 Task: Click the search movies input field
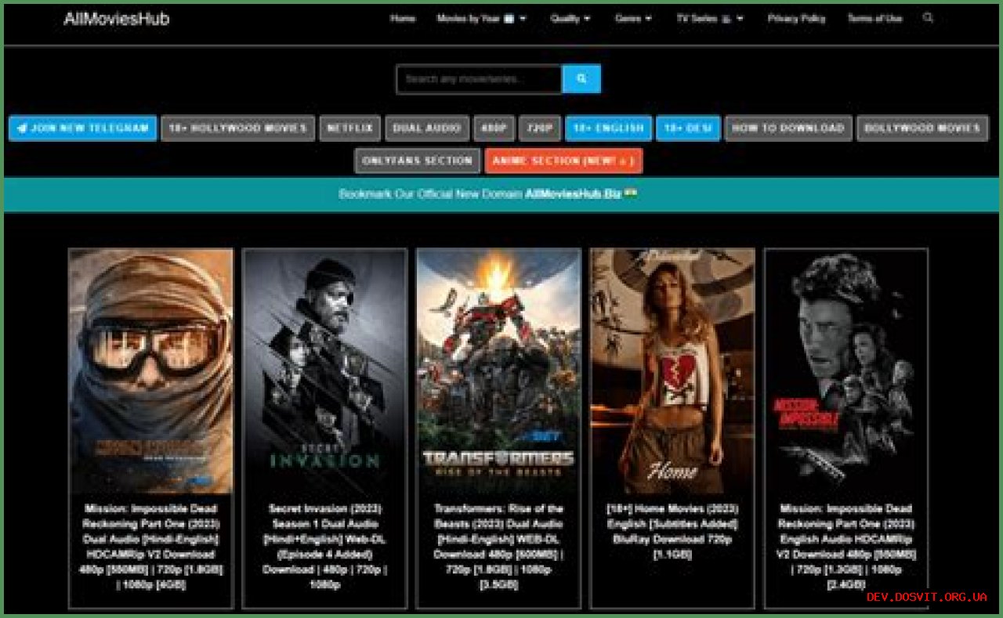[x=478, y=79]
